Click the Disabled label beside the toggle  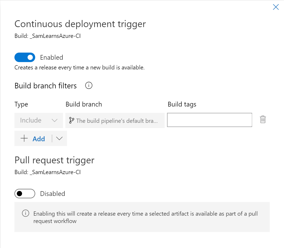point(53,194)
